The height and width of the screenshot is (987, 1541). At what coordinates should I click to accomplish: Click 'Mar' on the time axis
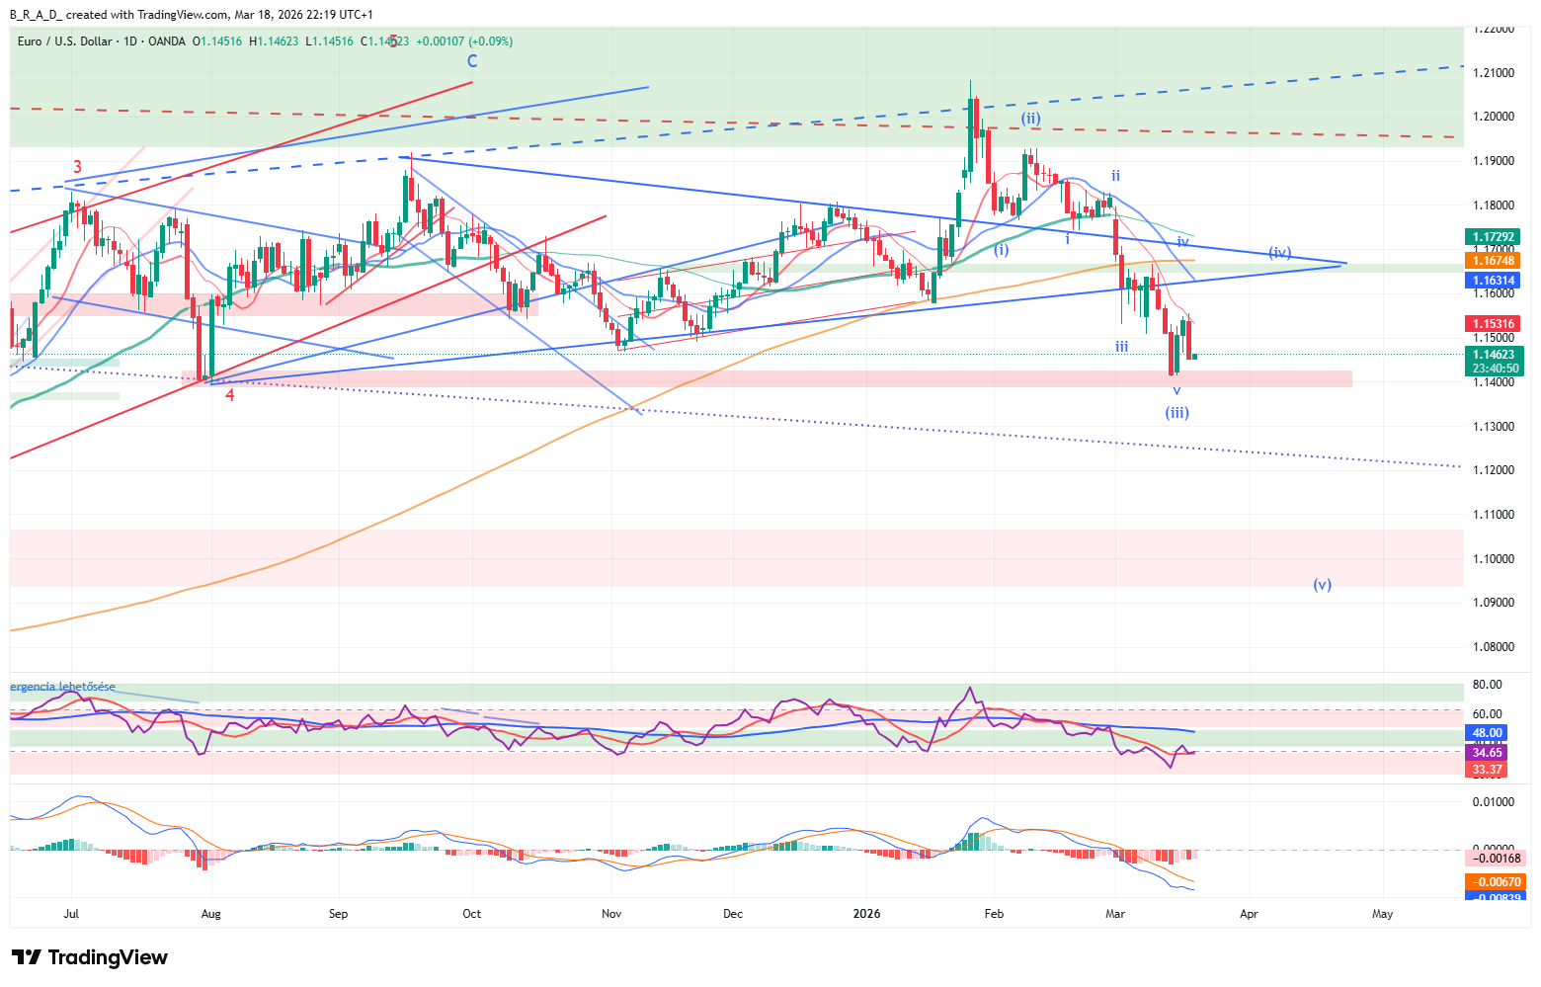[x=1115, y=914]
